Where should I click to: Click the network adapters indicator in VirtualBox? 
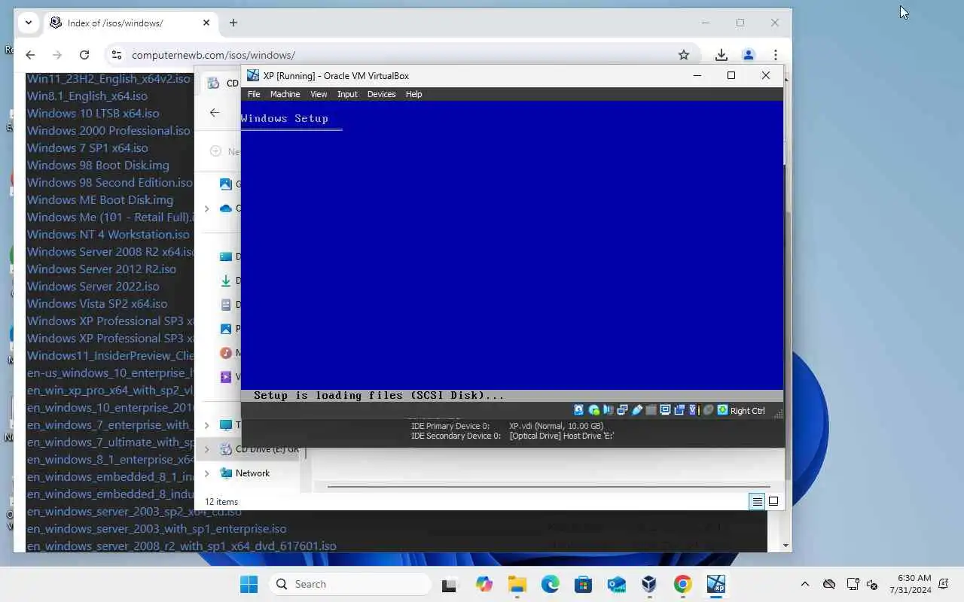[622, 410]
